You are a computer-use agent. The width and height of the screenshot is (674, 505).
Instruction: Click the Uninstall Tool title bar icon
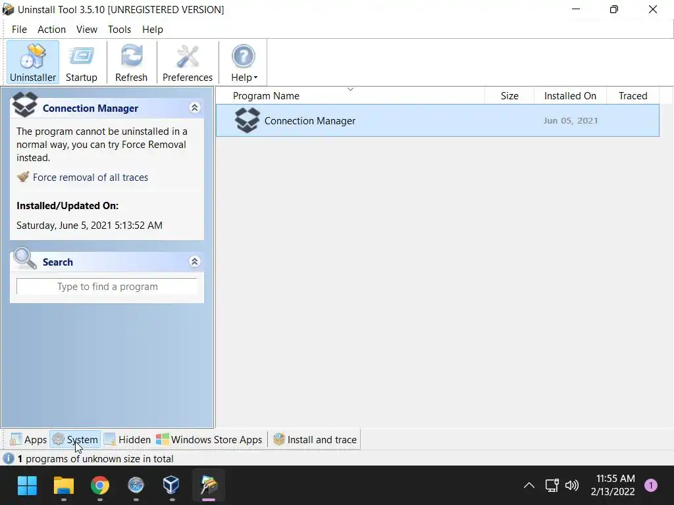8,9
